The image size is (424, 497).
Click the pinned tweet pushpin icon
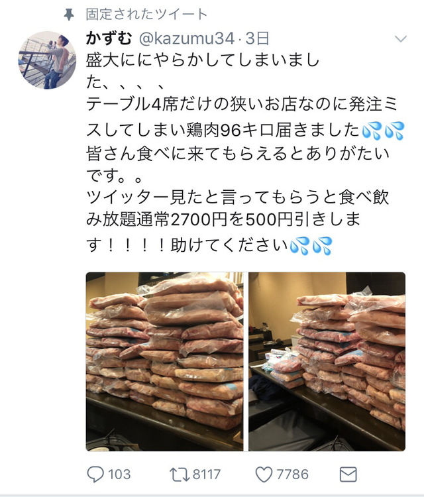(x=69, y=15)
